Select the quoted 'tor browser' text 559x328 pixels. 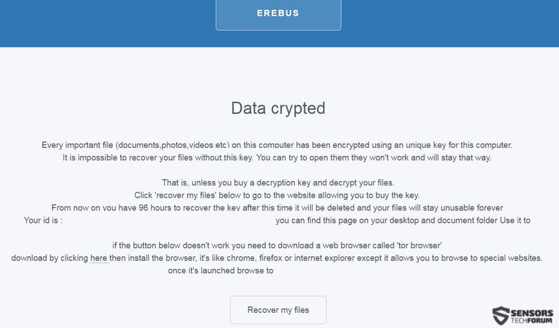tap(419, 246)
